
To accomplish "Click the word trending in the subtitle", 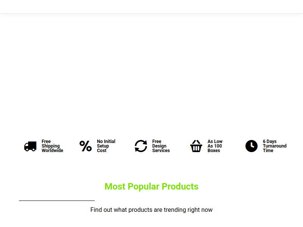I will 176,210.
